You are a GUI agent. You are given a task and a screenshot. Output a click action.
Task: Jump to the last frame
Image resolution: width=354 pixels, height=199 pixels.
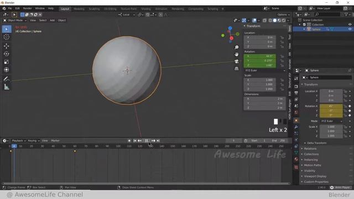click(x=158, y=140)
